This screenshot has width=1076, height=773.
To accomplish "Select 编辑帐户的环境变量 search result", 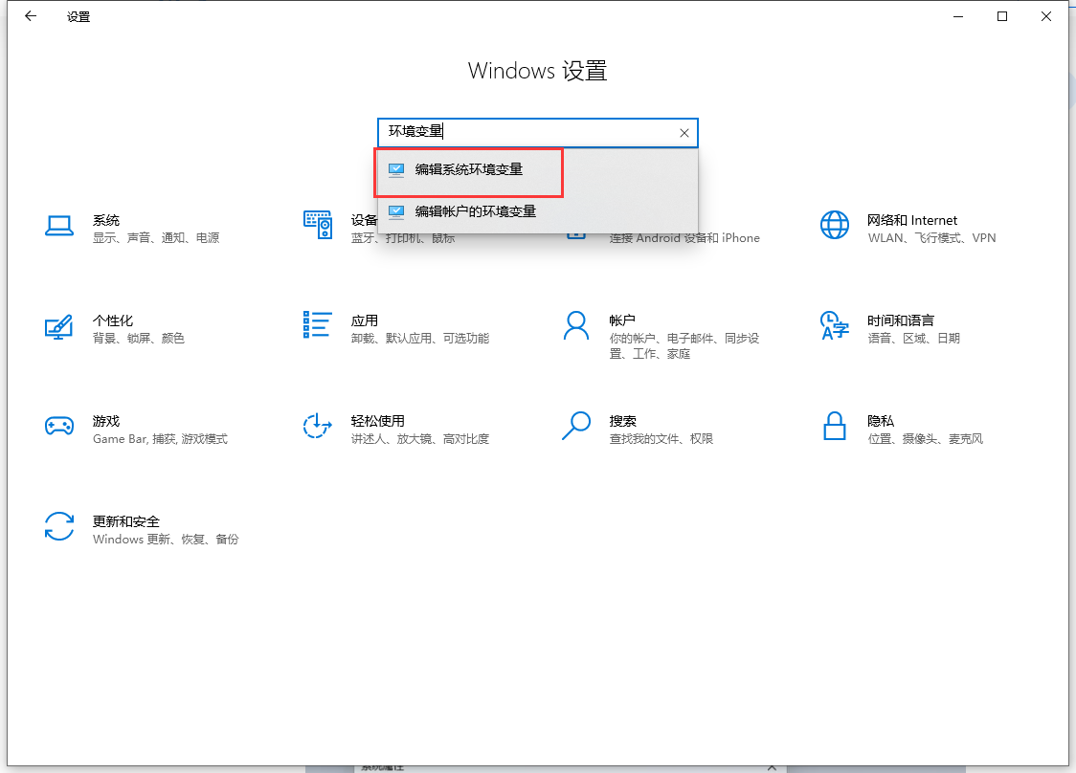I will pyautogui.click(x=538, y=212).
